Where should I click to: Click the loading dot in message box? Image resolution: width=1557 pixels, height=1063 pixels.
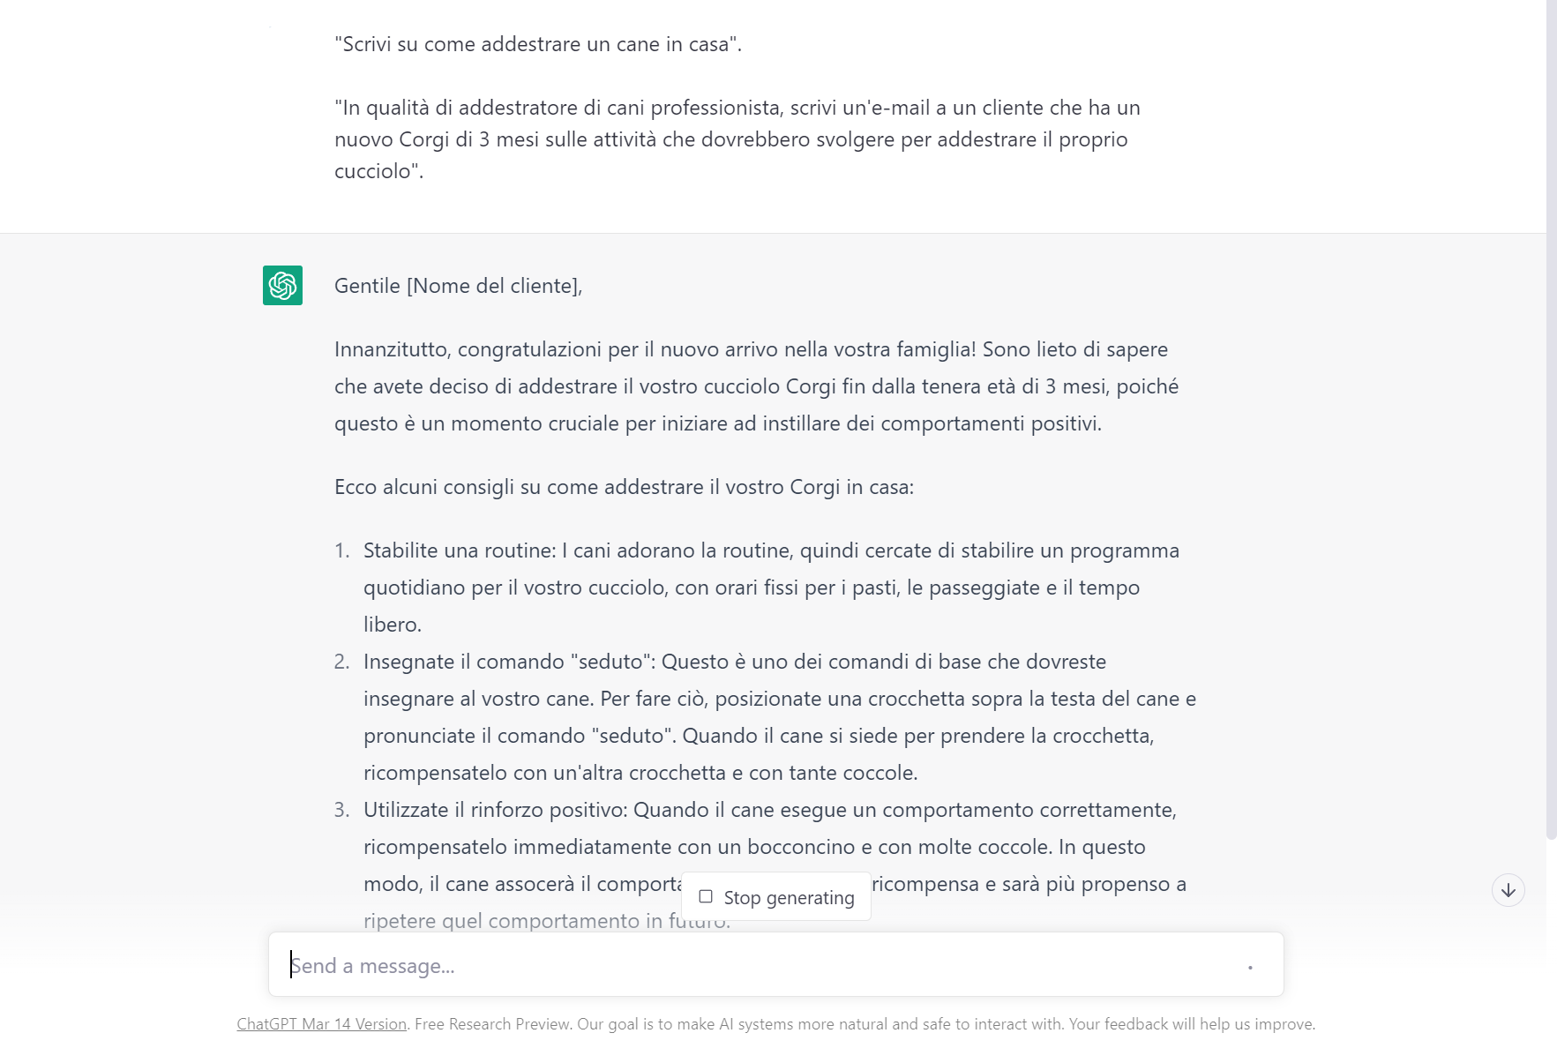point(1250,968)
